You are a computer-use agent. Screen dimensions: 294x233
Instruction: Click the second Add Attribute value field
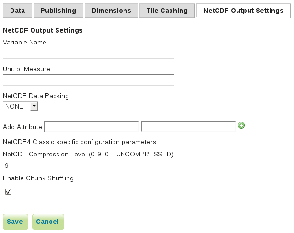tap(188, 126)
